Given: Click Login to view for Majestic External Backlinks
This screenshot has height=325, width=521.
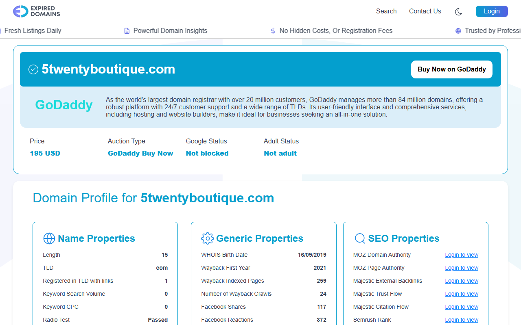Looking at the screenshot, I should coord(462,281).
